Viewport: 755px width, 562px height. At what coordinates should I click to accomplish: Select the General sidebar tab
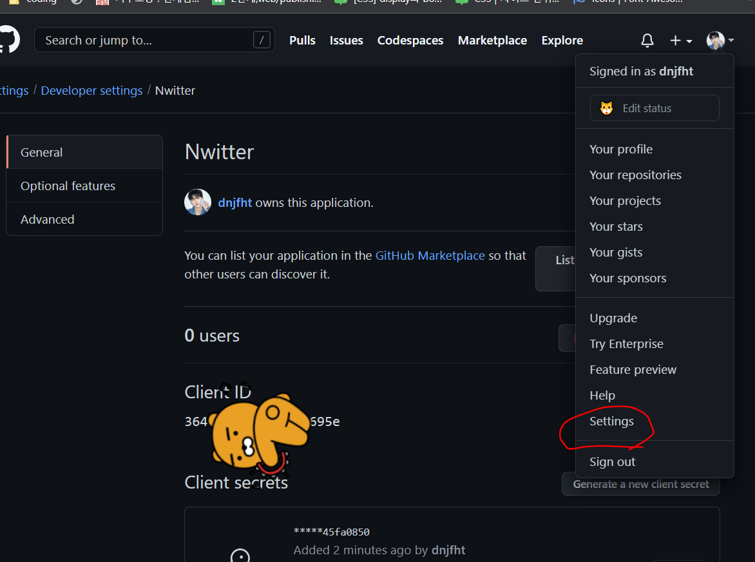tap(85, 152)
